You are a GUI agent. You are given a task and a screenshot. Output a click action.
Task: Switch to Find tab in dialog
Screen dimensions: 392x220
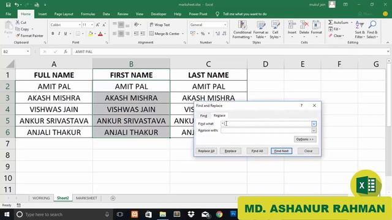(x=203, y=116)
